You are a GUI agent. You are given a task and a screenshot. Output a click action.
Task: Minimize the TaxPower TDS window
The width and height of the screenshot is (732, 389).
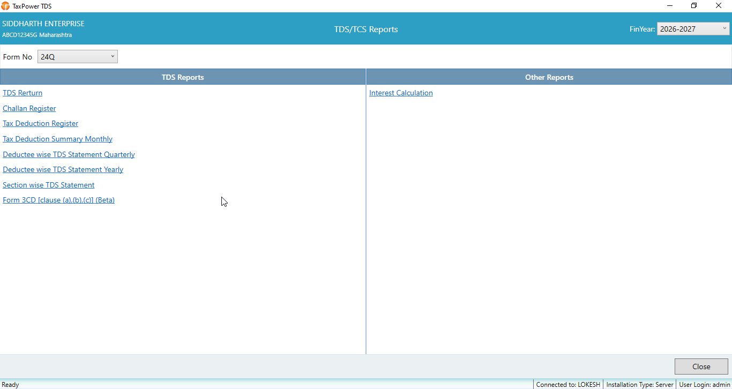670,6
